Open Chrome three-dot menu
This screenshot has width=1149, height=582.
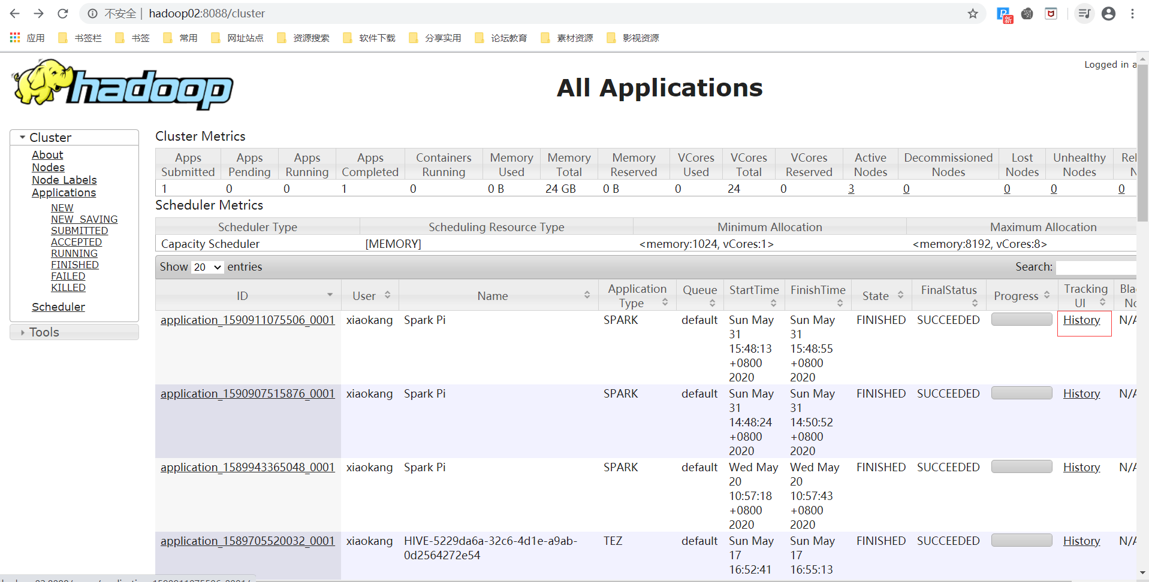click(x=1132, y=13)
